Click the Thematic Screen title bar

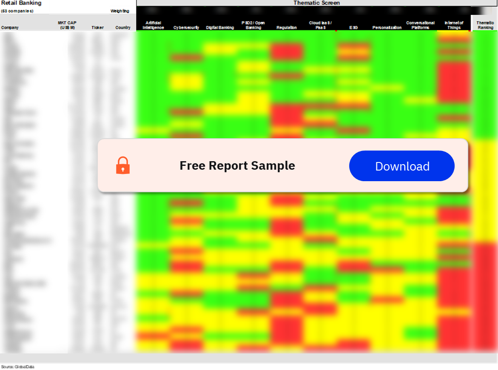[x=317, y=3]
